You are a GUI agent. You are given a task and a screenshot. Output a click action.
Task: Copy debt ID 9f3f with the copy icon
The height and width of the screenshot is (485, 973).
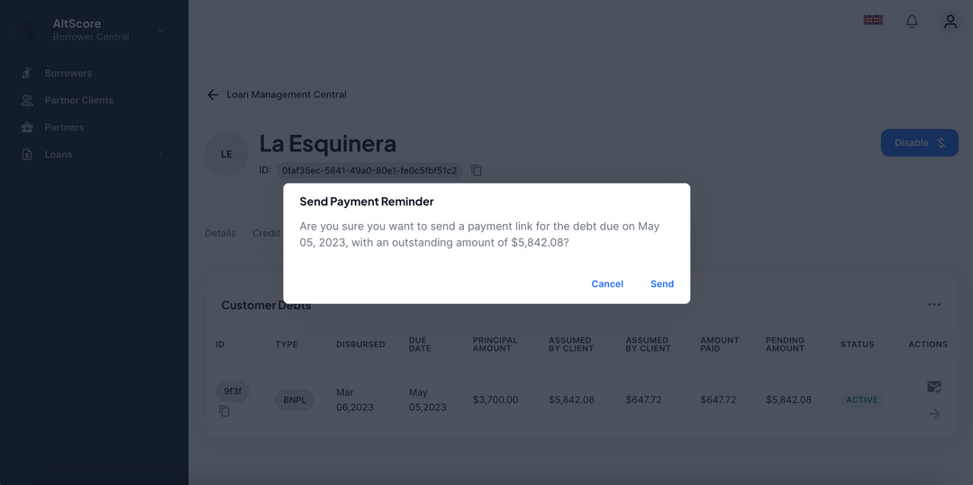pyautogui.click(x=224, y=411)
